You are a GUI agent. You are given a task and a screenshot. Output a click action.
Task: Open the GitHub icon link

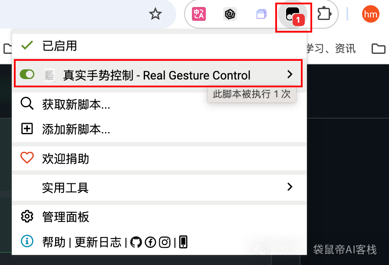tap(136, 242)
